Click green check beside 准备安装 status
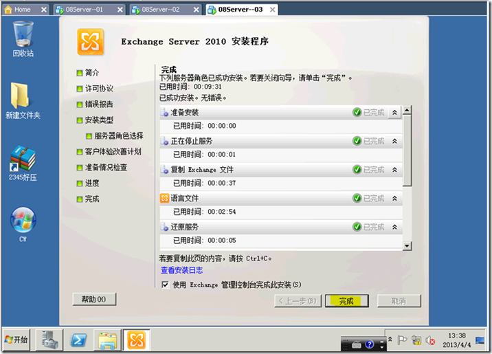Screen dimensions: 492x354 pos(357,112)
